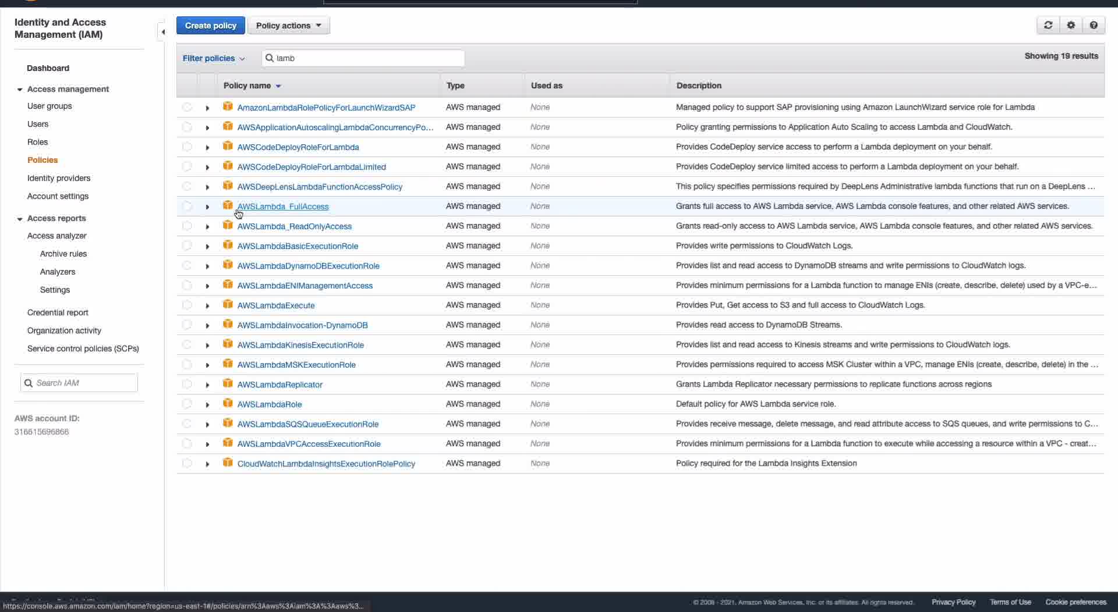Click the policy icon for AWSLambda_ReadOnlyAccess
This screenshot has width=1118, height=612.
228,225
